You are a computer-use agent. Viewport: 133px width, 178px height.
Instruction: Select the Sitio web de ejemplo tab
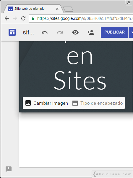coord(29,9)
